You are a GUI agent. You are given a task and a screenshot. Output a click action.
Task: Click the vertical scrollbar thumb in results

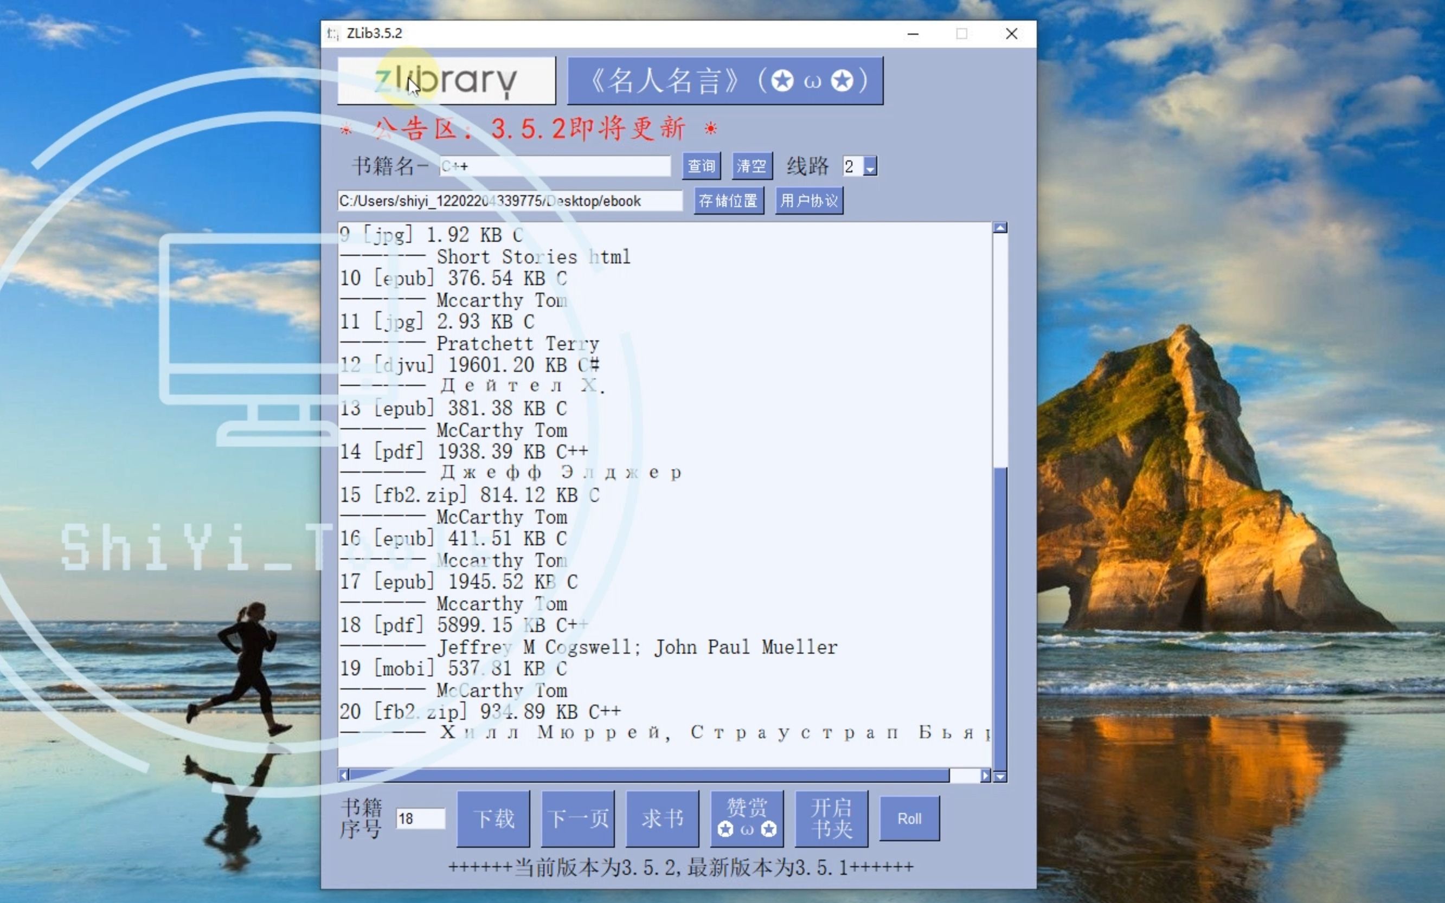click(x=1000, y=619)
